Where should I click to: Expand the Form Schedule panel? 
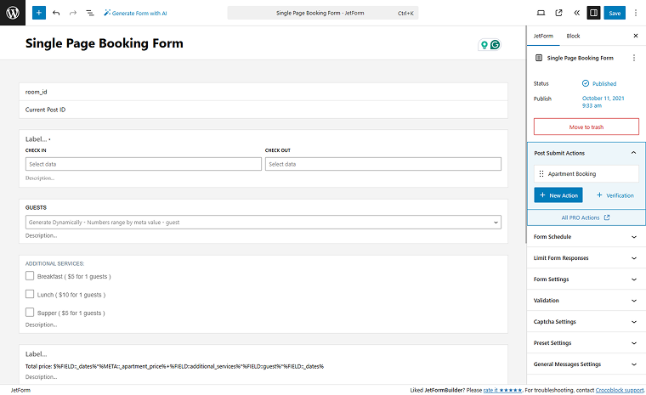(x=586, y=237)
